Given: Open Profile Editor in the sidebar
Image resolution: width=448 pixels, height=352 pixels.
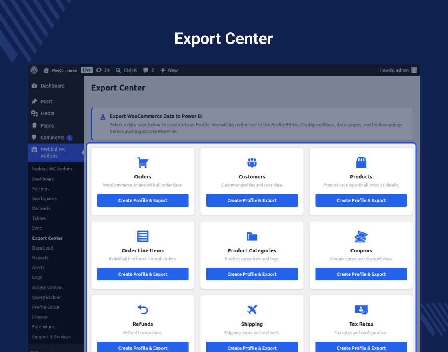Looking at the screenshot, I should click(46, 307).
